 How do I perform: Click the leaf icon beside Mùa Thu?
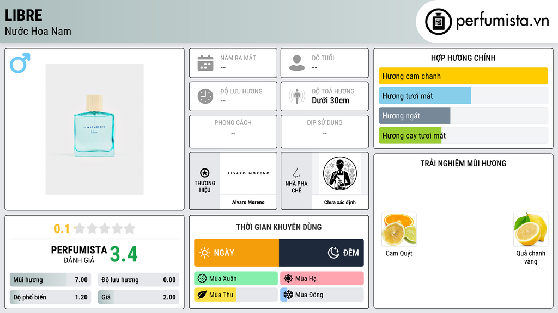202,295
